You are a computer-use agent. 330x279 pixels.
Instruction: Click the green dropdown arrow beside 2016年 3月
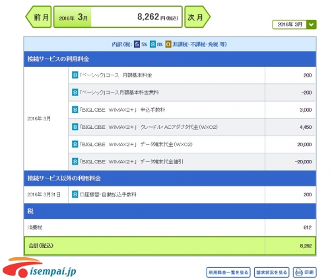[312, 24]
